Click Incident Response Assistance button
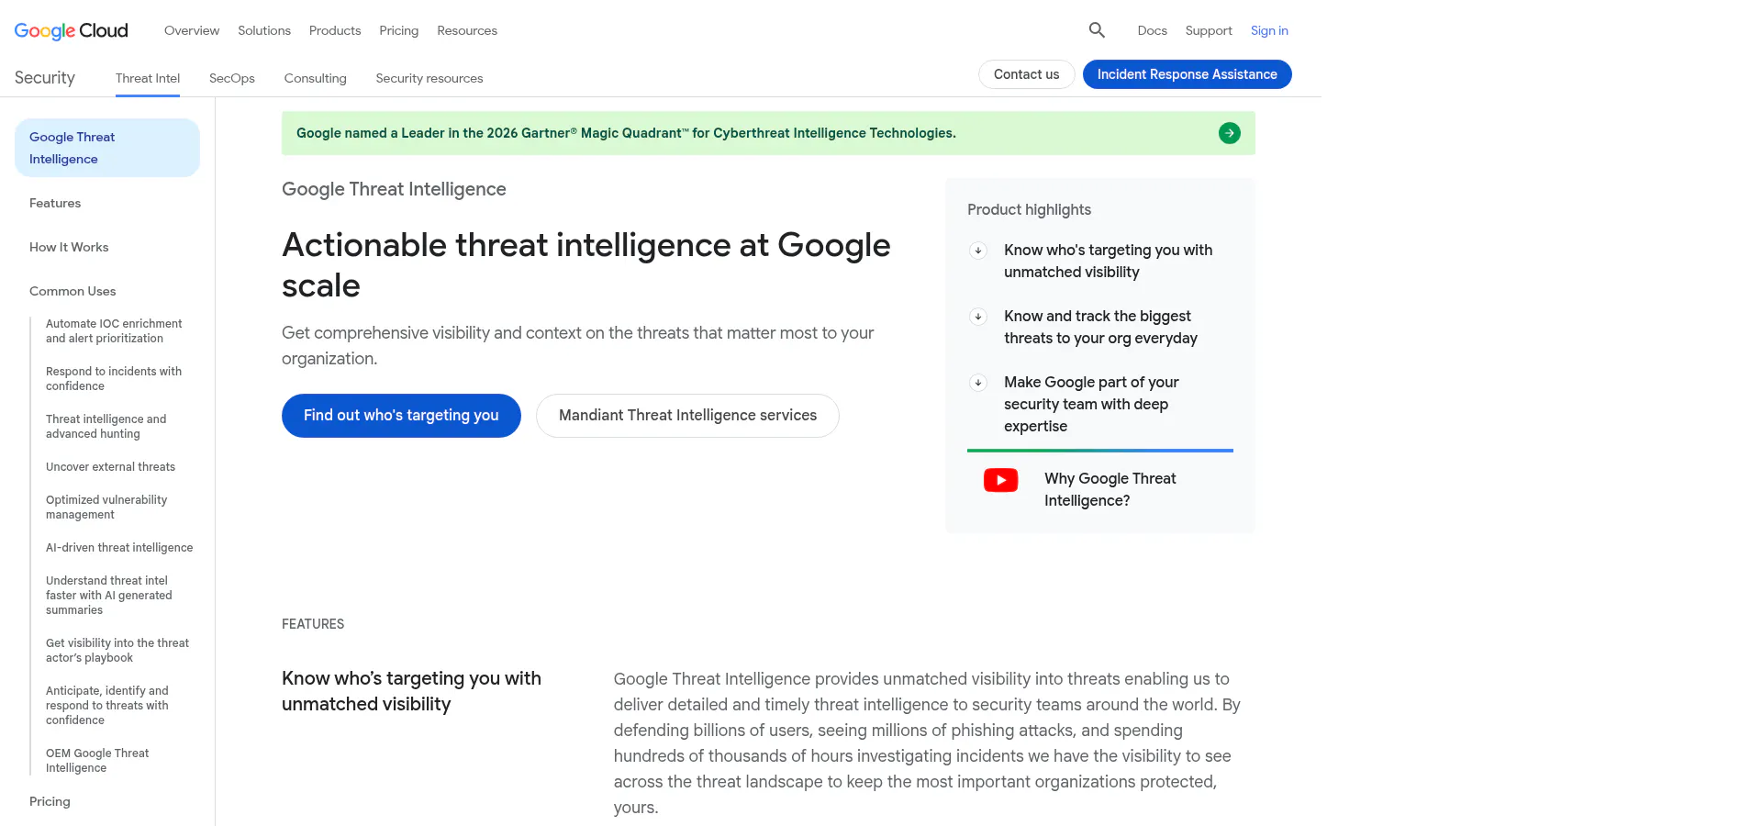Viewport: 1762px width, 826px height. [1188, 74]
